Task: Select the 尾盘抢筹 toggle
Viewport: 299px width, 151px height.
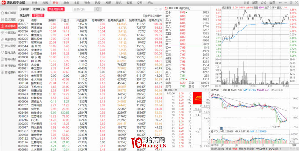Action: (25, 15)
